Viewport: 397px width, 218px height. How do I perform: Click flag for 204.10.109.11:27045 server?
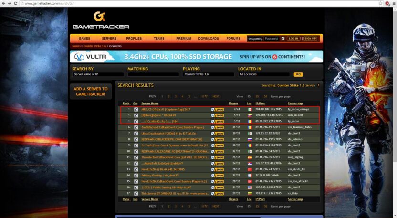coord(250,110)
